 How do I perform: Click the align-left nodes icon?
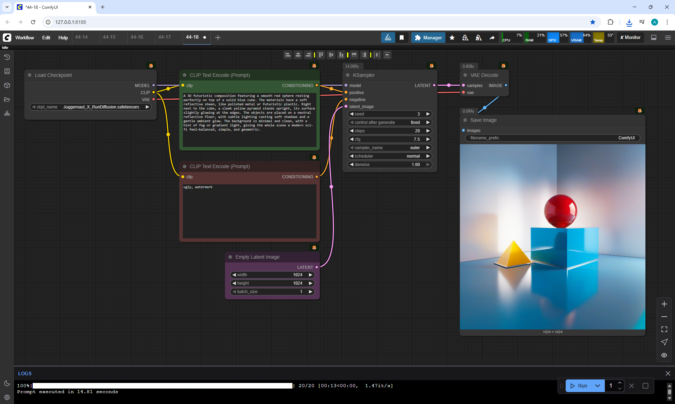pyautogui.click(x=288, y=55)
